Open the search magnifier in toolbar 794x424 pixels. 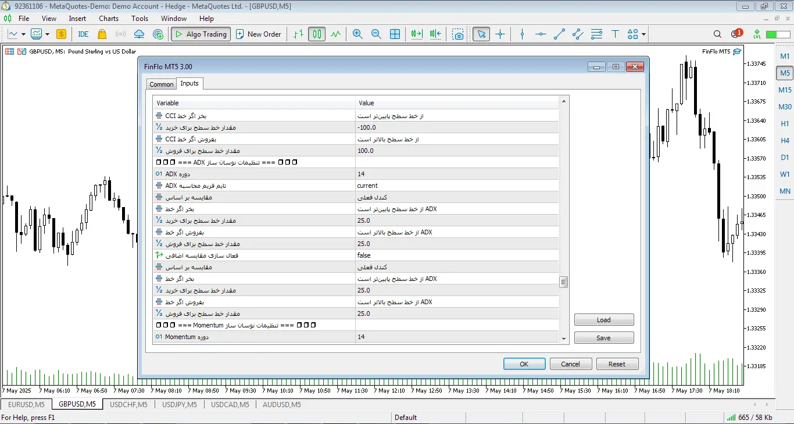click(x=717, y=34)
